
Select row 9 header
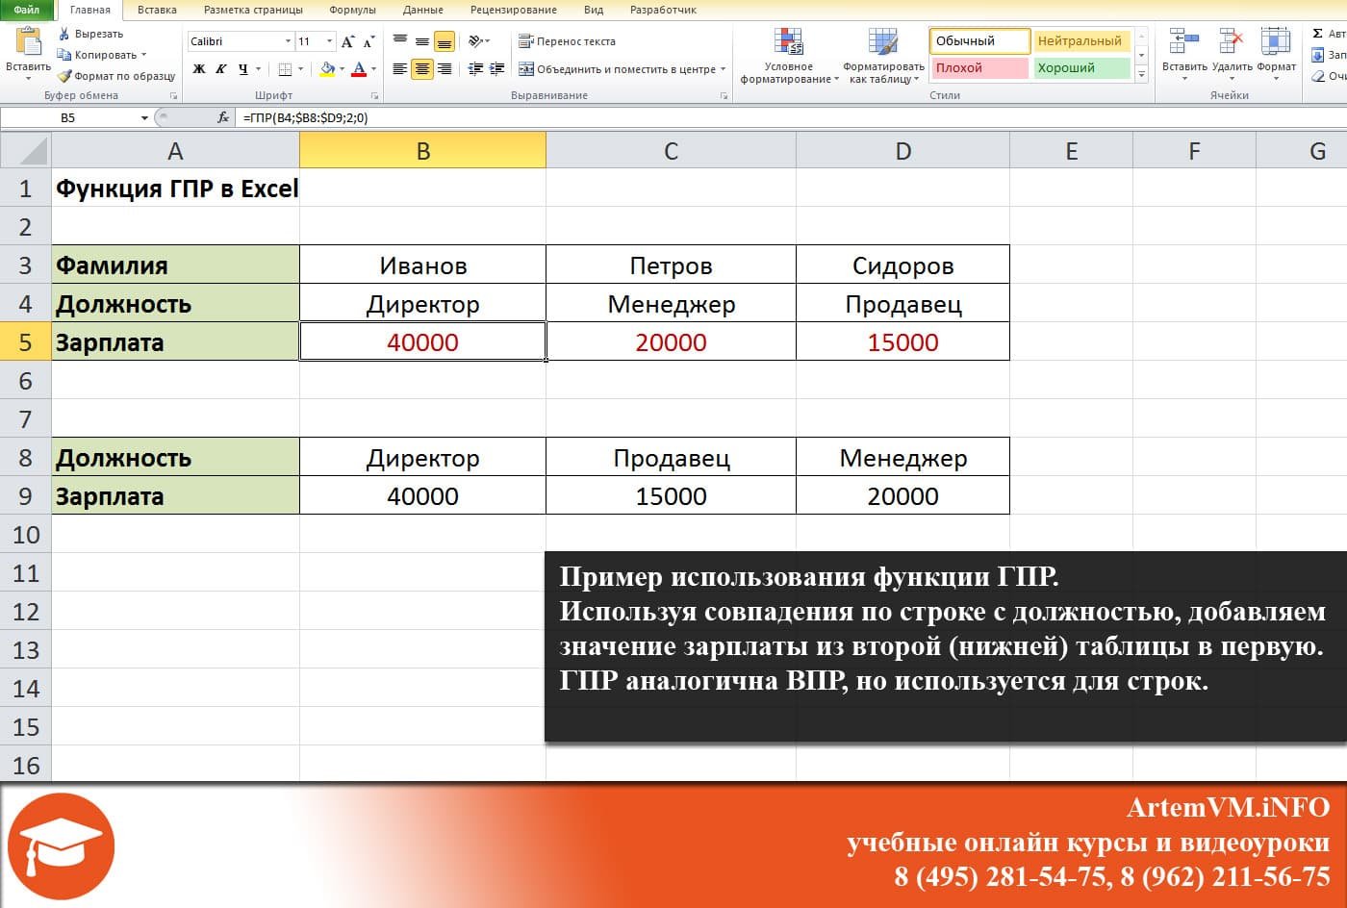click(26, 495)
